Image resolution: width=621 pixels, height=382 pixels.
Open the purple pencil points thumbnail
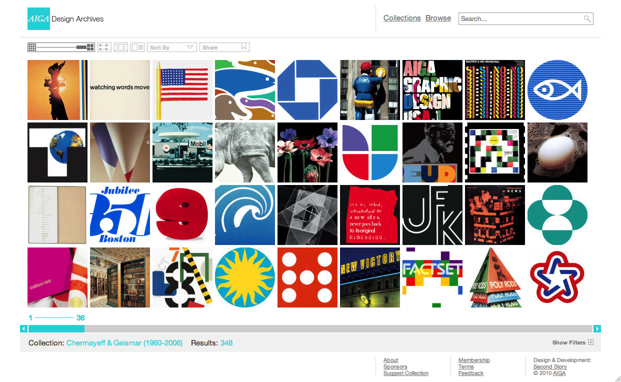point(120,152)
